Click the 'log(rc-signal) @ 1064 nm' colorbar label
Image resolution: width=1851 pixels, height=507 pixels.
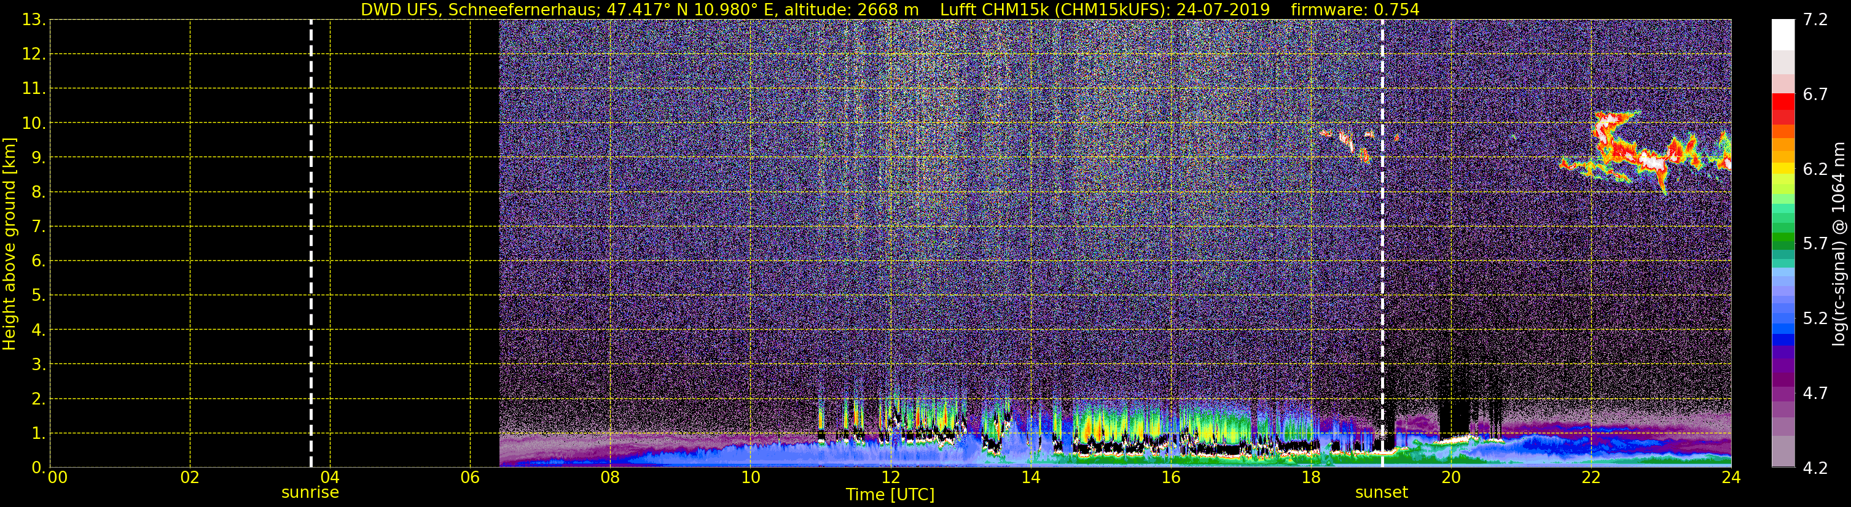(1839, 244)
